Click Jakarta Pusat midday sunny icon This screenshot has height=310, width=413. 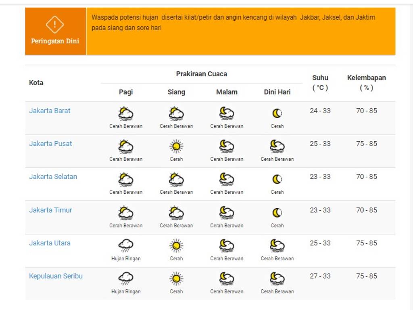[176, 146]
